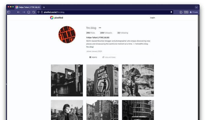
Task: Switch to the Collections tab
Action: click(109, 57)
